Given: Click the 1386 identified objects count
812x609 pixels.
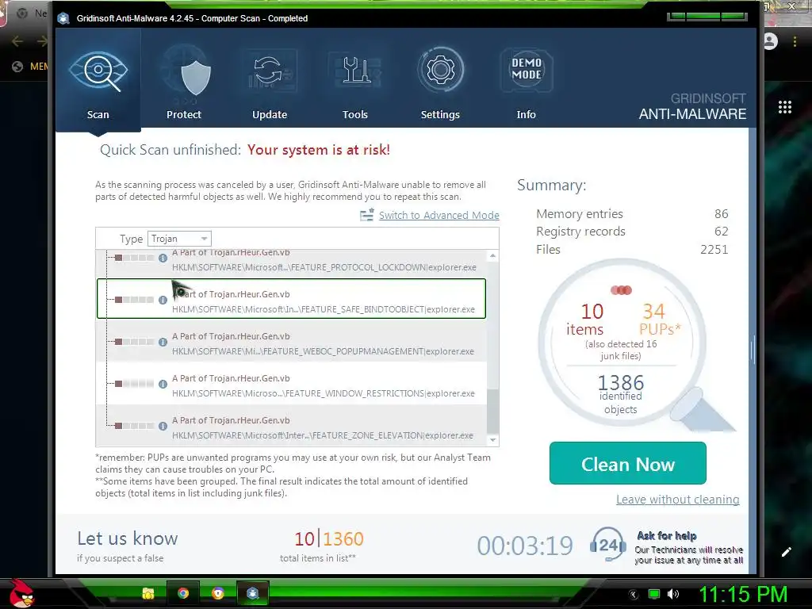Looking at the screenshot, I should point(620,383).
